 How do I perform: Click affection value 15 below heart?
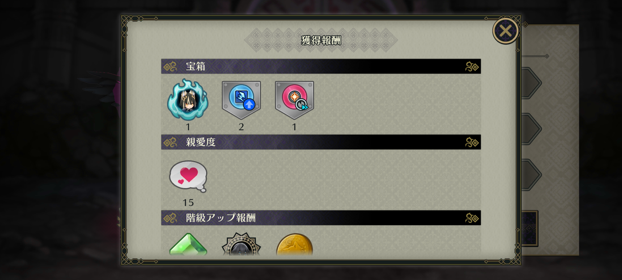point(188,203)
